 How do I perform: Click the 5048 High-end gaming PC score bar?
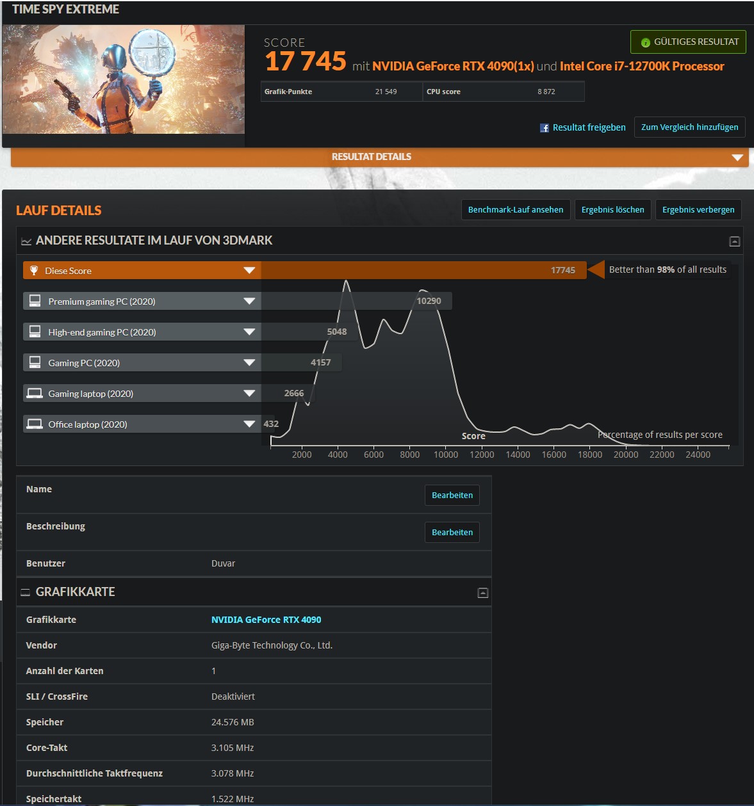(x=309, y=332)
